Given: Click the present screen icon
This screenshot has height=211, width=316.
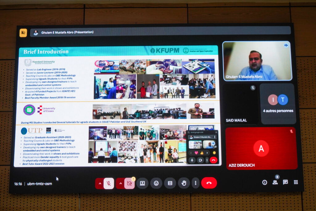Looking at the screenshot, I should pyautogui.click(x=142, y=183).
